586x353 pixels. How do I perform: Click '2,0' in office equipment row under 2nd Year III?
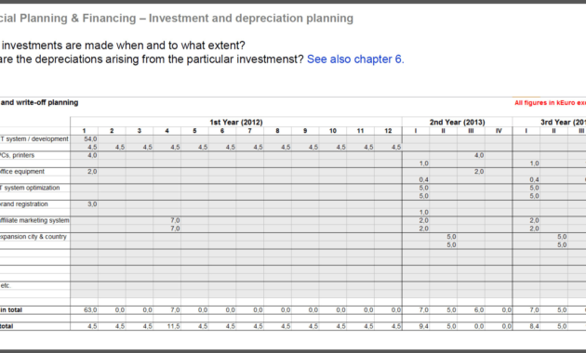coord(479,172)
